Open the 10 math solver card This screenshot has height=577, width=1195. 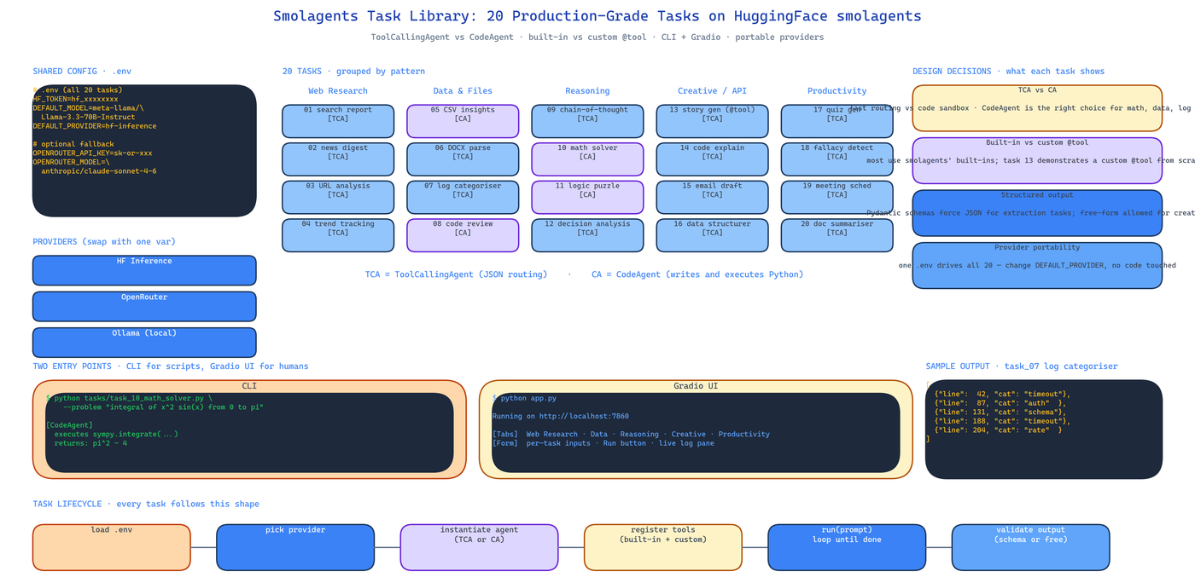click(x=587, y=159)
